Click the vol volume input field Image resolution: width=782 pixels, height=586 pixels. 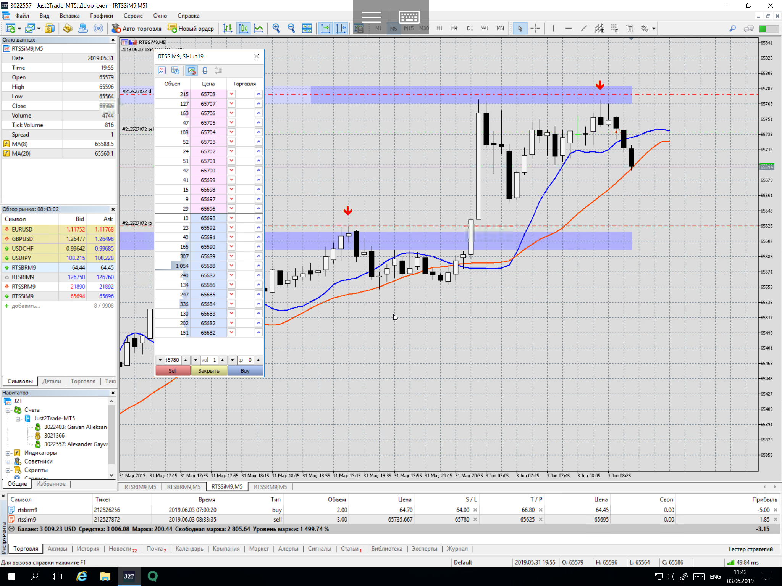pos(209,360)
